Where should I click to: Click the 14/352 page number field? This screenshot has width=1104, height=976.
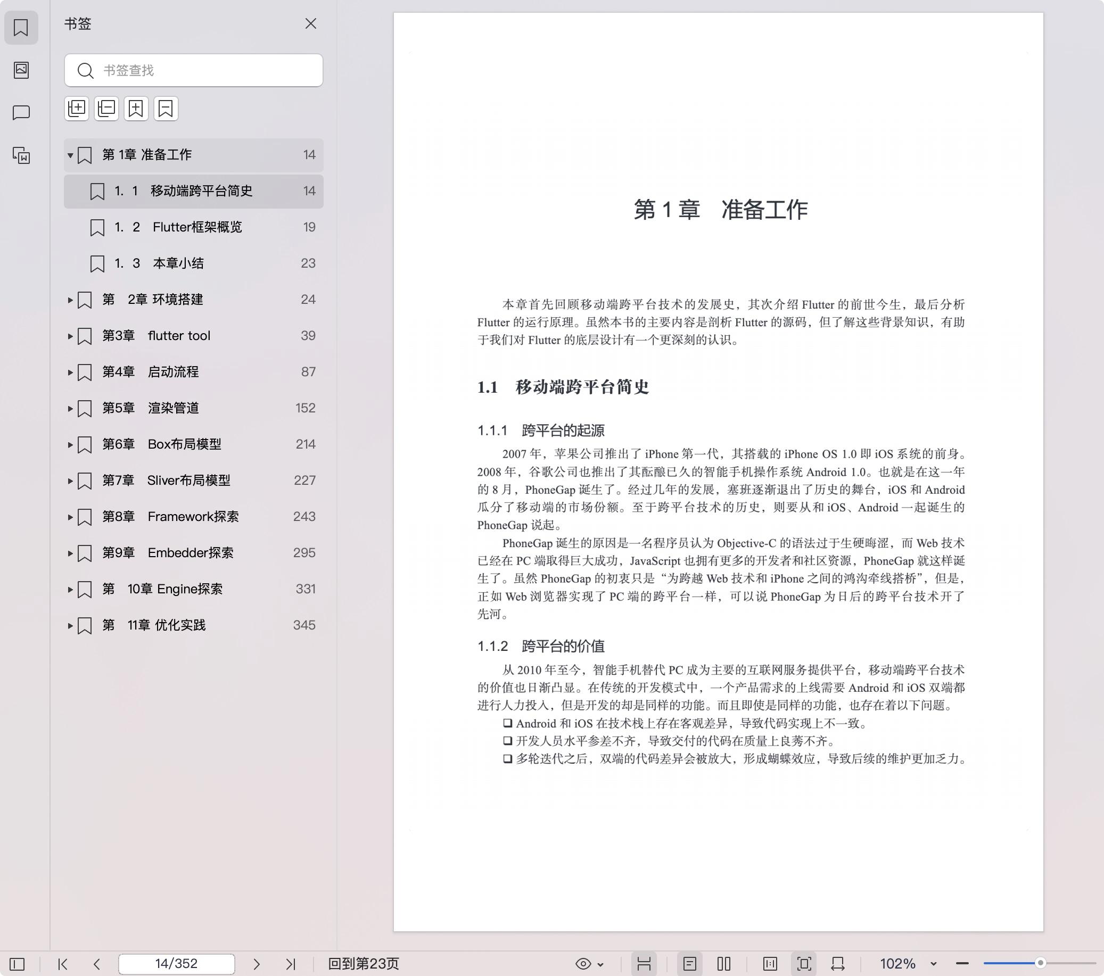tap(177, 964)
